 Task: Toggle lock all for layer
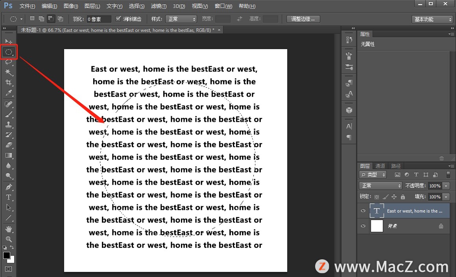pyautogui.click(x=403, y=197)
